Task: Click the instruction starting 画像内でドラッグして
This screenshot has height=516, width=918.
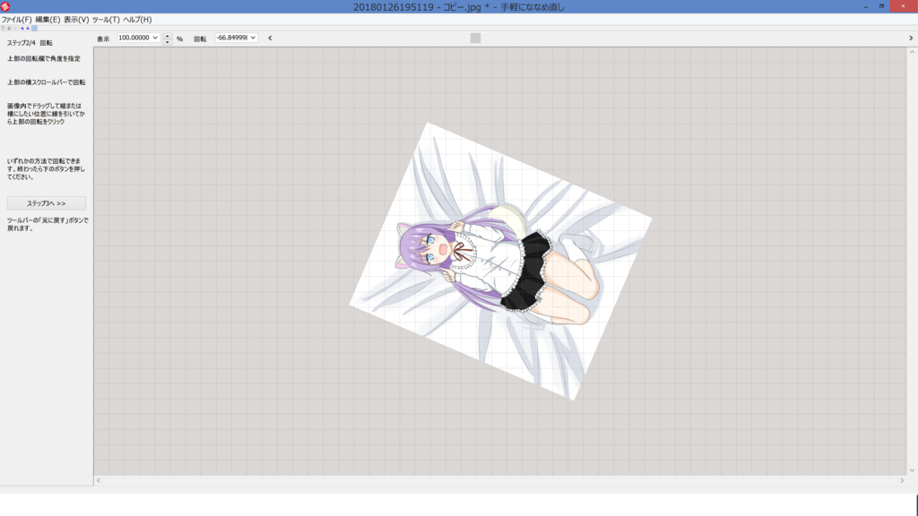Action: (x=46, y=114)
